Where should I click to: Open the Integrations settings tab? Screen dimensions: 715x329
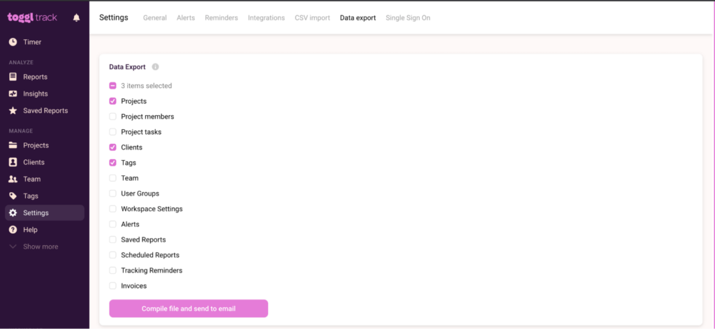point(266,17)
